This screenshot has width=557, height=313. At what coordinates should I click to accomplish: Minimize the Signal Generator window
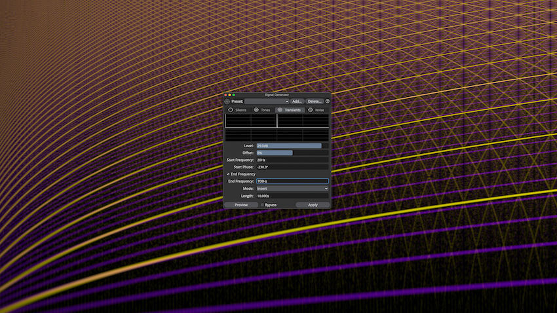pyautogui.click(x=230, y=95)
